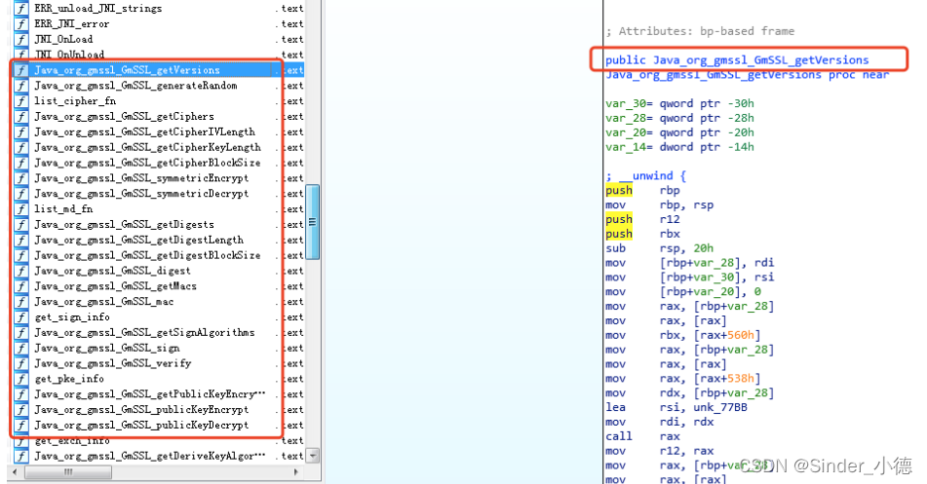The width and height of the screenshot is (927, 484).
Task: Click function icon beside ERR_unload_JNI_strings
Action: [21, 8]
